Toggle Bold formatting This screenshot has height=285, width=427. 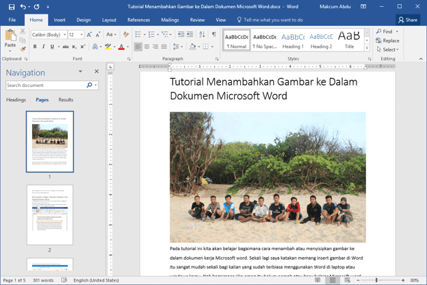point(35,47)
